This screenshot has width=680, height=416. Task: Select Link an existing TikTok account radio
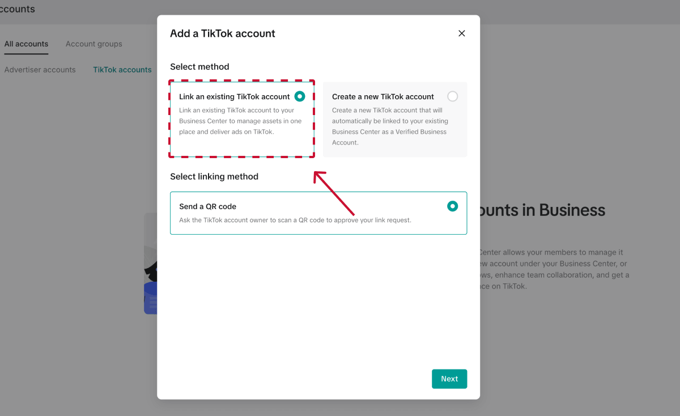pyautogui.click(x=300, y=96)
